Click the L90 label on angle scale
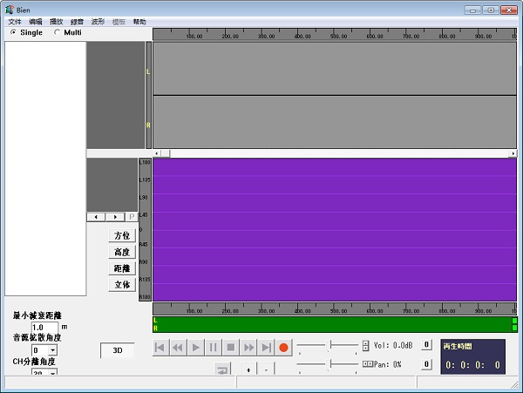 click(144, 197)
